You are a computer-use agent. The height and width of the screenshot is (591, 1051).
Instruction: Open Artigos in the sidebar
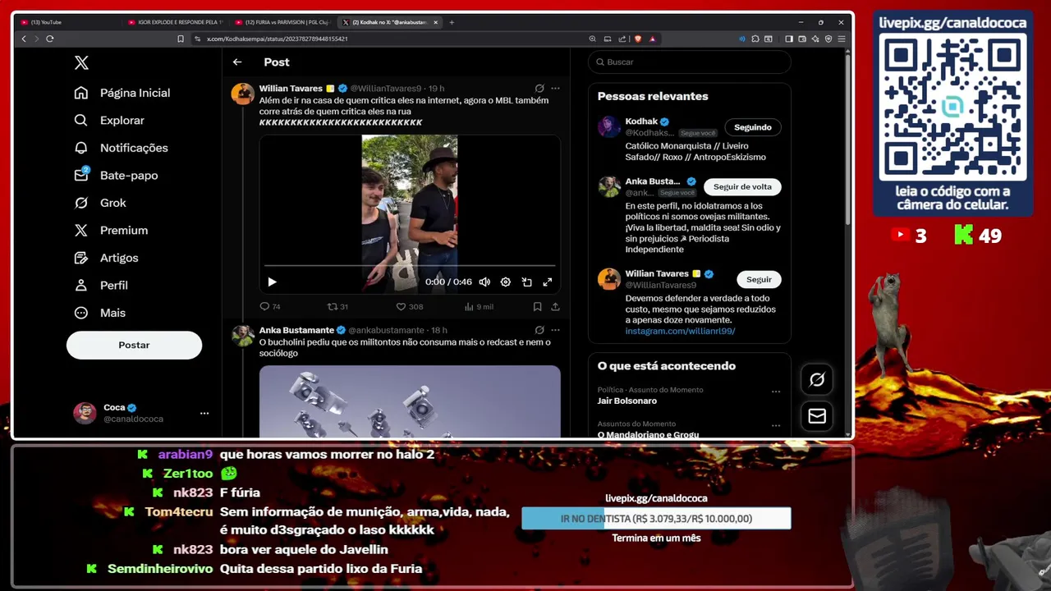pyautogui.click(x=106, y=258)
